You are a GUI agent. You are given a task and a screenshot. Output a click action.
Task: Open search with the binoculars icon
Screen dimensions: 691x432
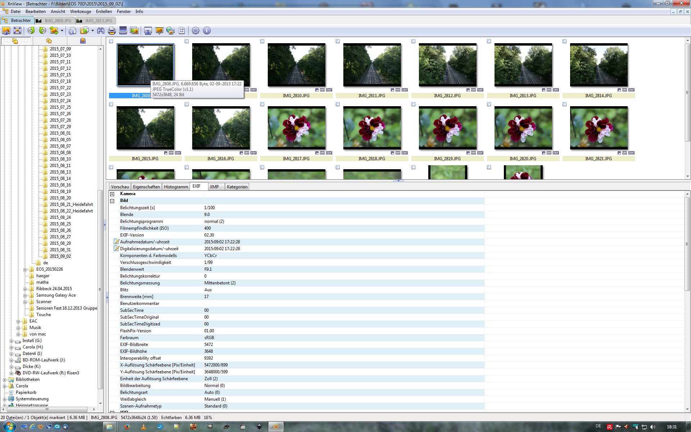(x=101, y=31)
